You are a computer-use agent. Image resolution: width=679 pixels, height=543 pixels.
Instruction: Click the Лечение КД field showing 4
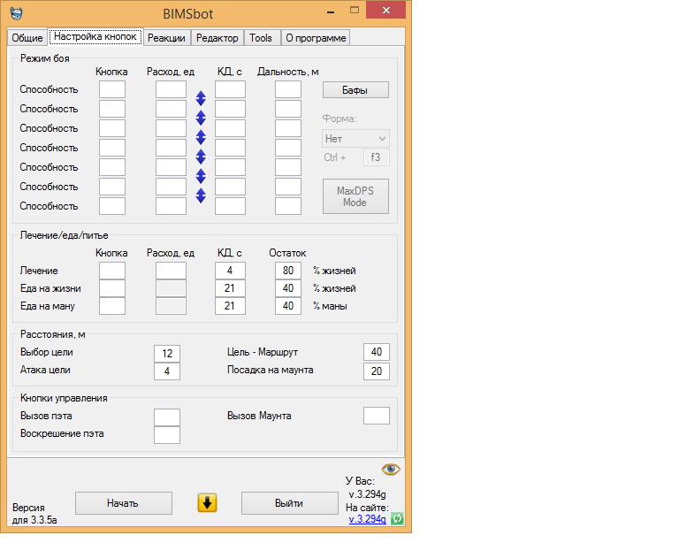click(x=230, y=271)
